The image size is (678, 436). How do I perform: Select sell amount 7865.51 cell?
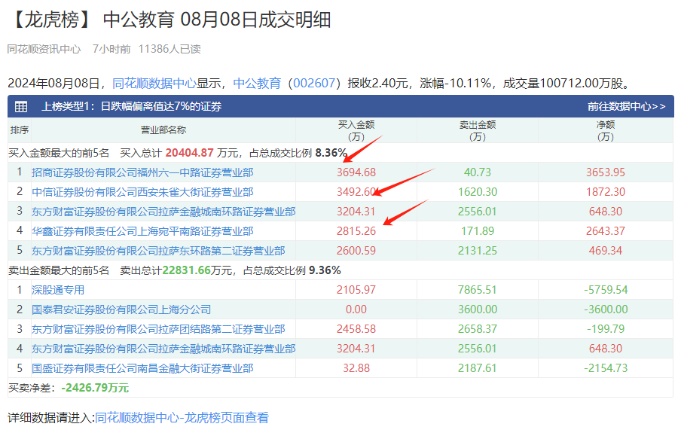click(x=478, y=290)
